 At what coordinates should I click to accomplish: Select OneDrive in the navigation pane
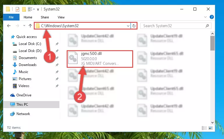(x=24, y=95)
